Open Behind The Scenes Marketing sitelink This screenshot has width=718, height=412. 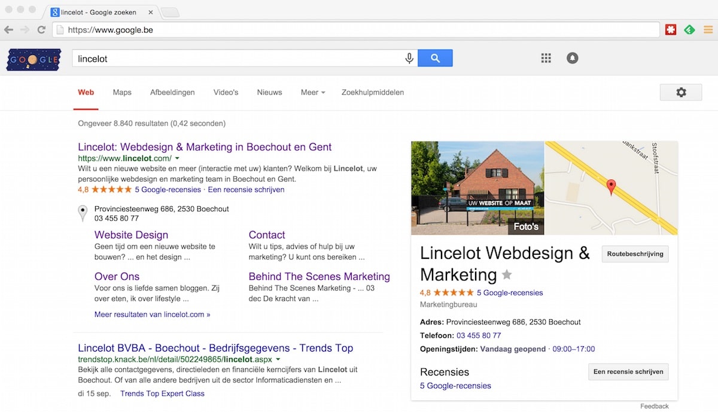coord(319,276)
